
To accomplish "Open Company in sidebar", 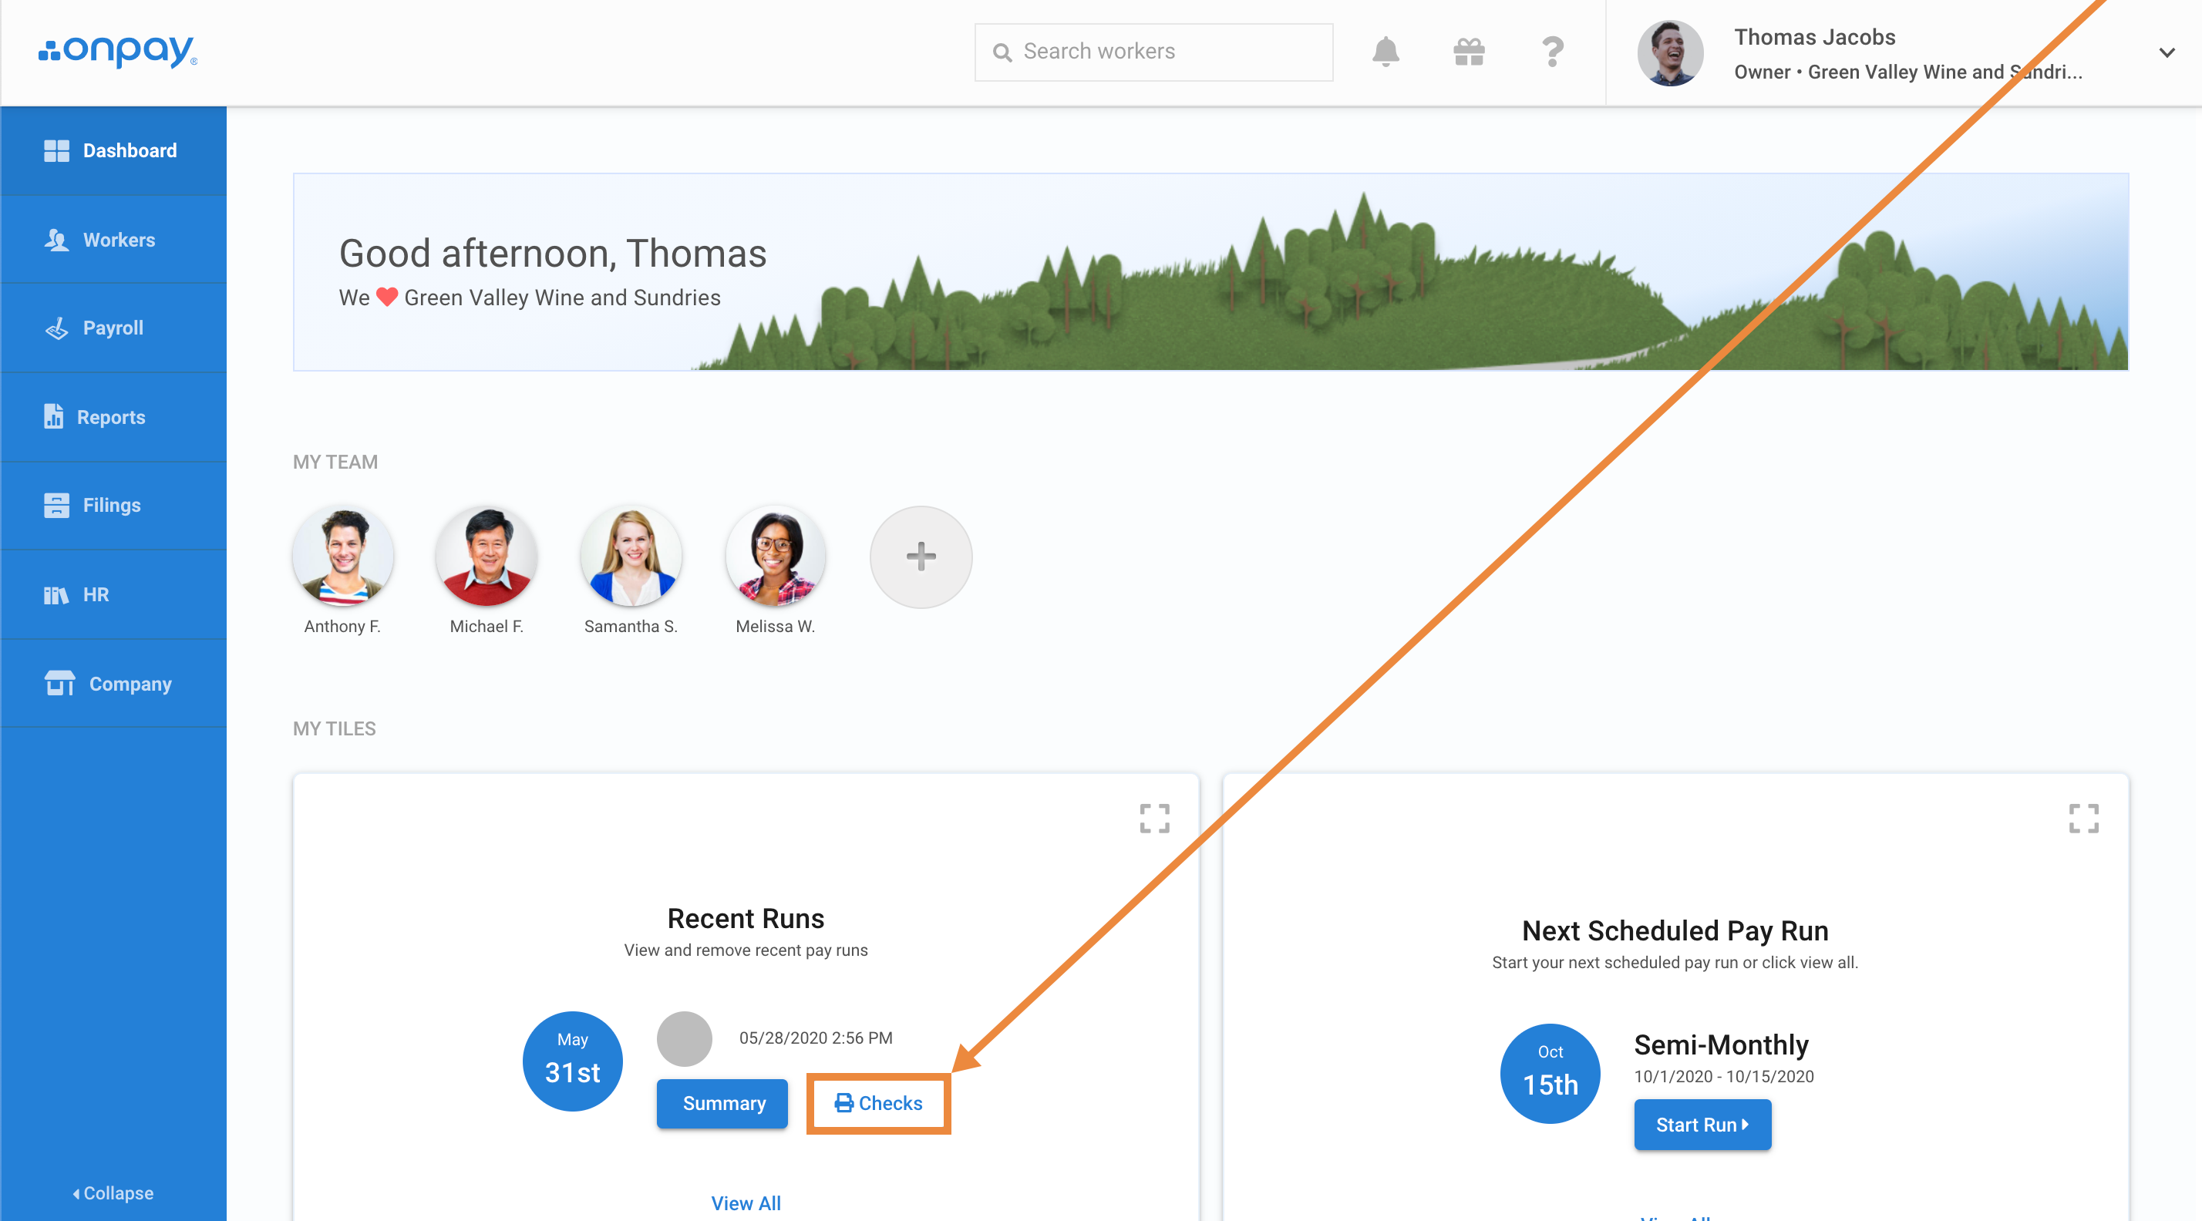I will 113,684.
